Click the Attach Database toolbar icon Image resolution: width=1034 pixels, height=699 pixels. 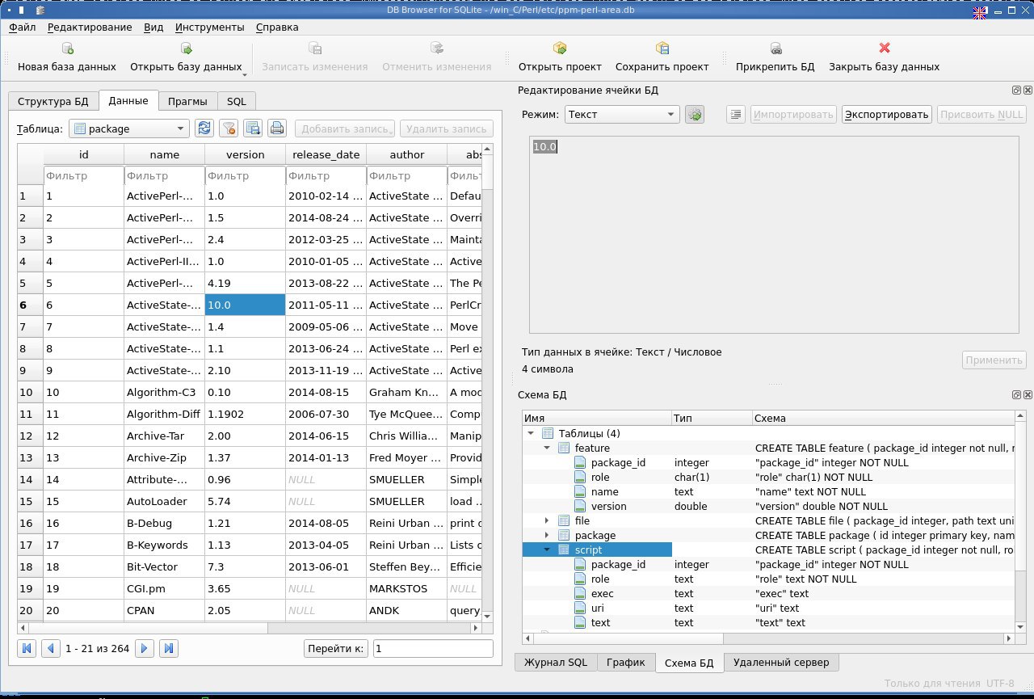(x=775, y=48)
